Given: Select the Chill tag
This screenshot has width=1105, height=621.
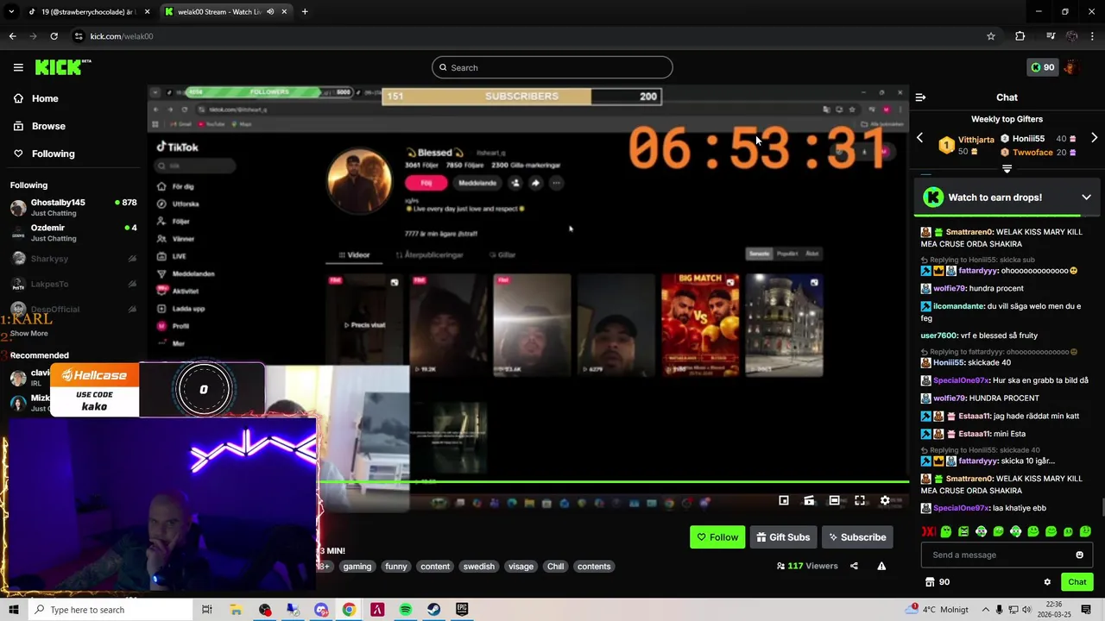Looking at the screenshot, I should click(555, 567).
